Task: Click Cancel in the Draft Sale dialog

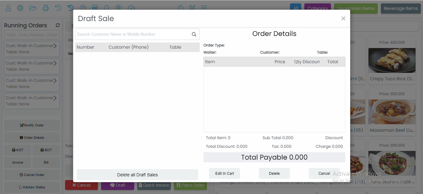Action: (324, 174)
